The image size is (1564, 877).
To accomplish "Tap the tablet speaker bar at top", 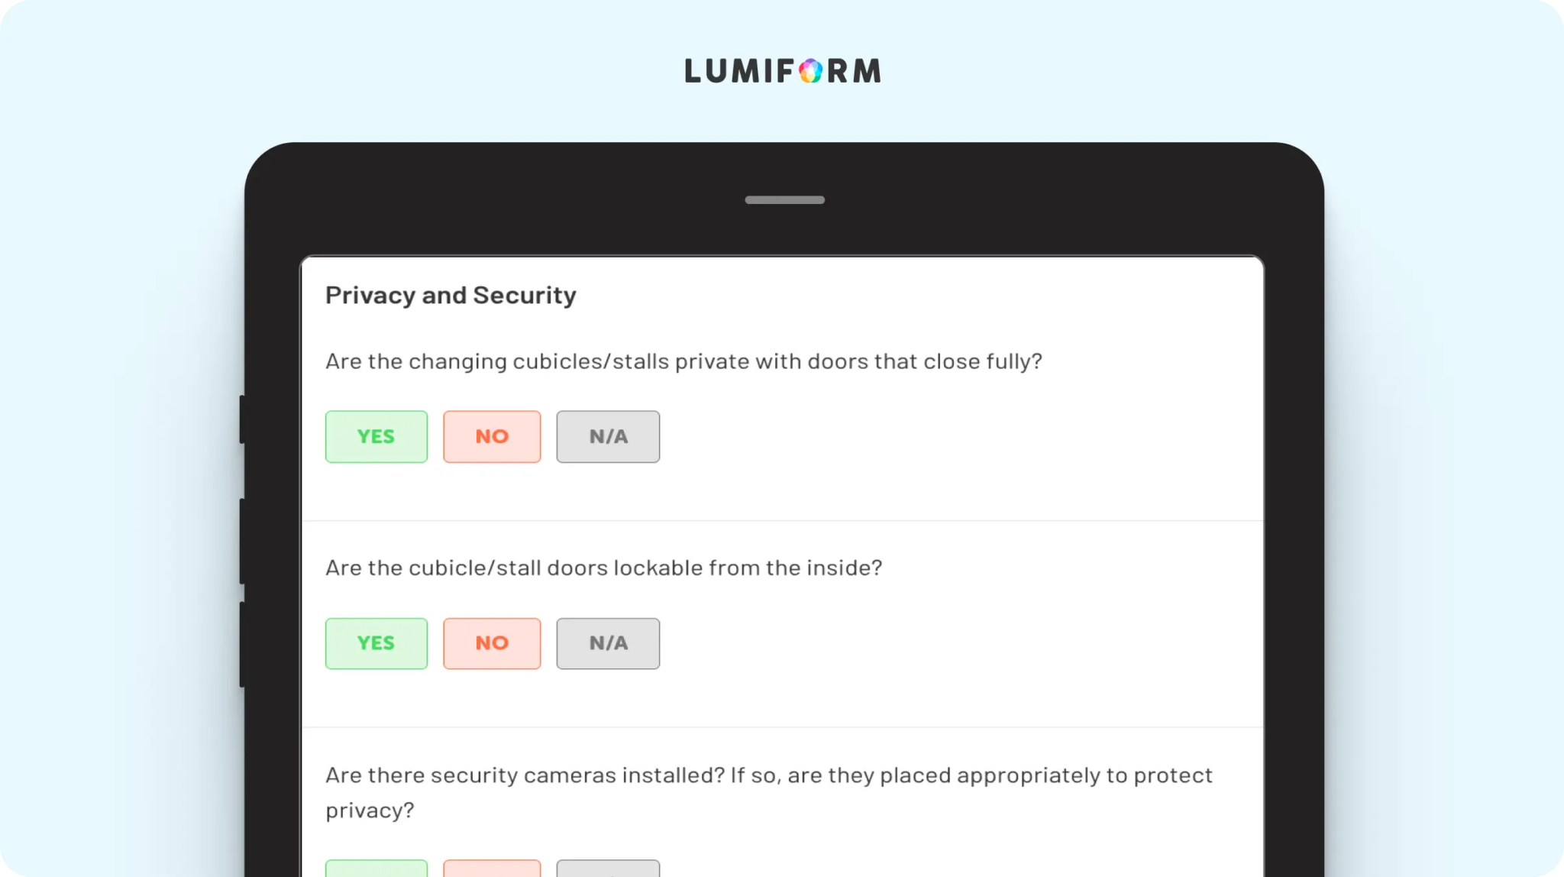I will tap(784, 200).
